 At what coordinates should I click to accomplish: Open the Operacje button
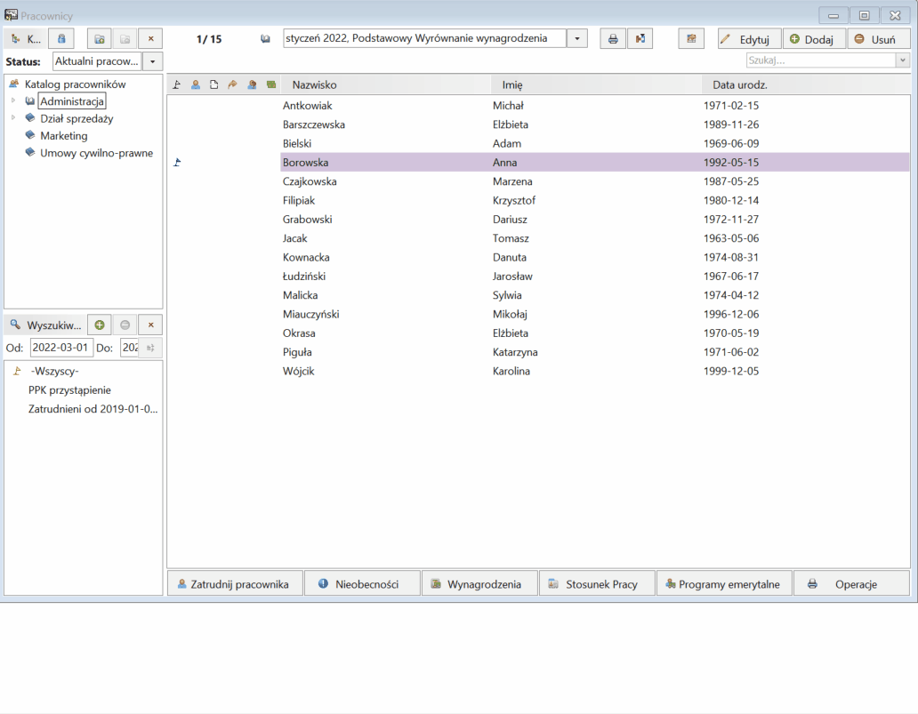(x=852, y=583)
